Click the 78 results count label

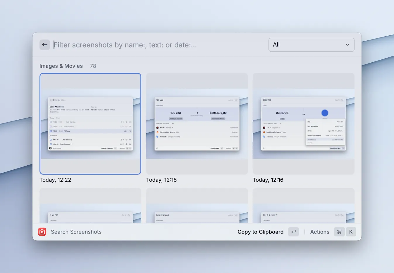point(93,66)
